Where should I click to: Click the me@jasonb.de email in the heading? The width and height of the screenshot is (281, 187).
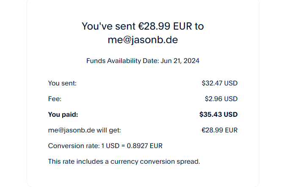point(143,40)
